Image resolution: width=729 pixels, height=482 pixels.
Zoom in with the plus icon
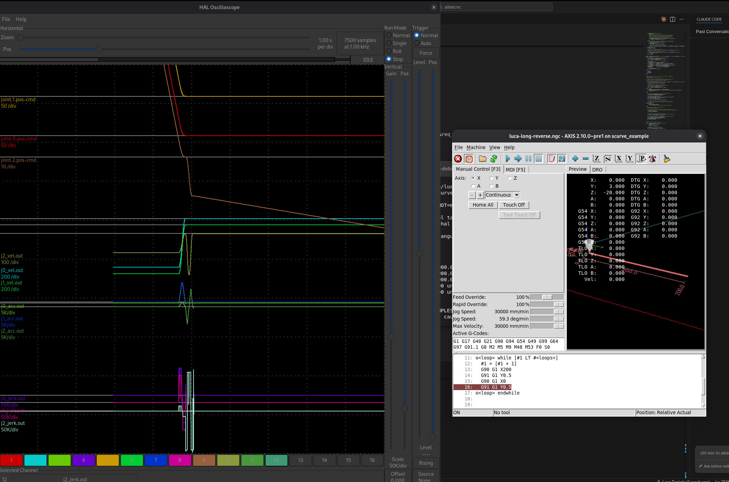[575, 159]
